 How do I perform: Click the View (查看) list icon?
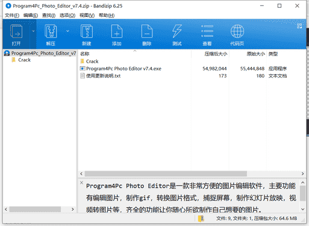click(x=207, y=31)
